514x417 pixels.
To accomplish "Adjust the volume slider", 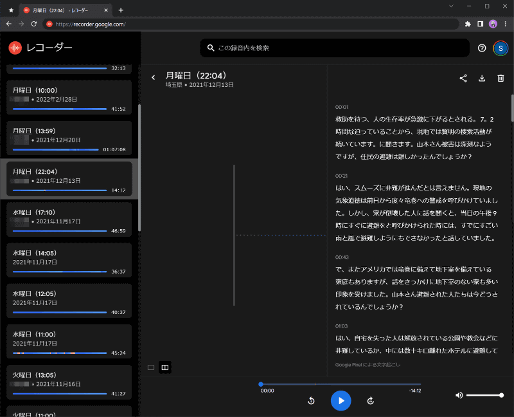I will coord(485,395).
